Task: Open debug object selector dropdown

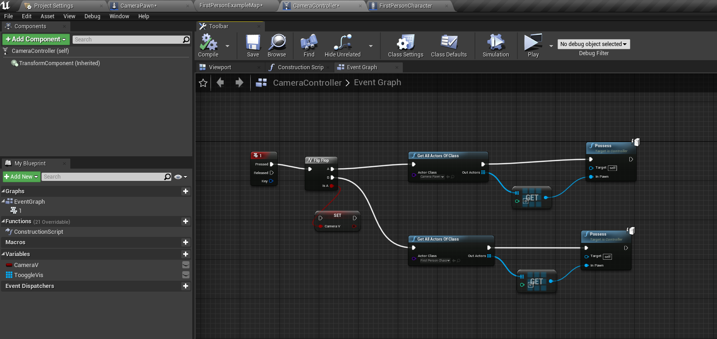Action: [x=594, y=44]
